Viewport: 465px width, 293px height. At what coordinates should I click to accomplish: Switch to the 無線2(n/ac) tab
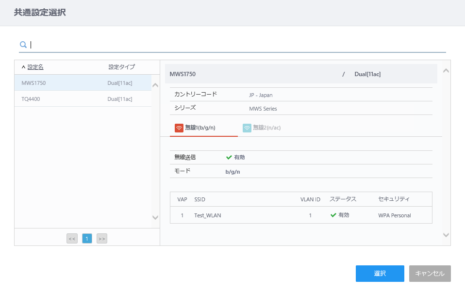click(x=266, y=128)
